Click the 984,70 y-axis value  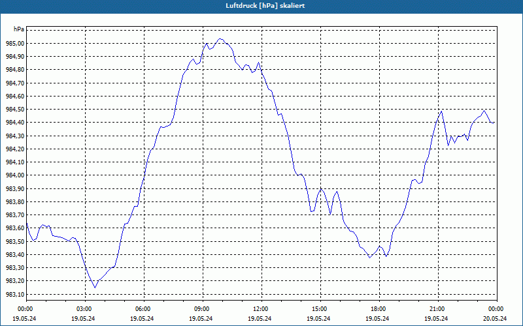click(15, 83)
